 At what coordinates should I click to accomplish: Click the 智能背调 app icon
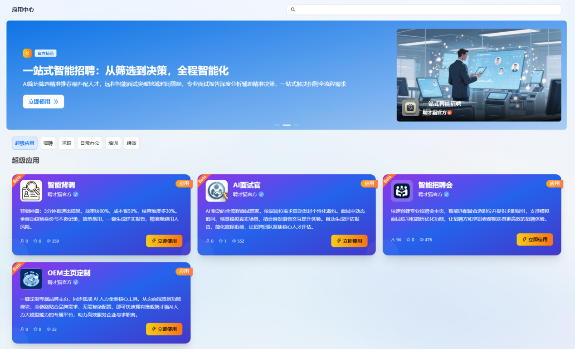[31, 191]
